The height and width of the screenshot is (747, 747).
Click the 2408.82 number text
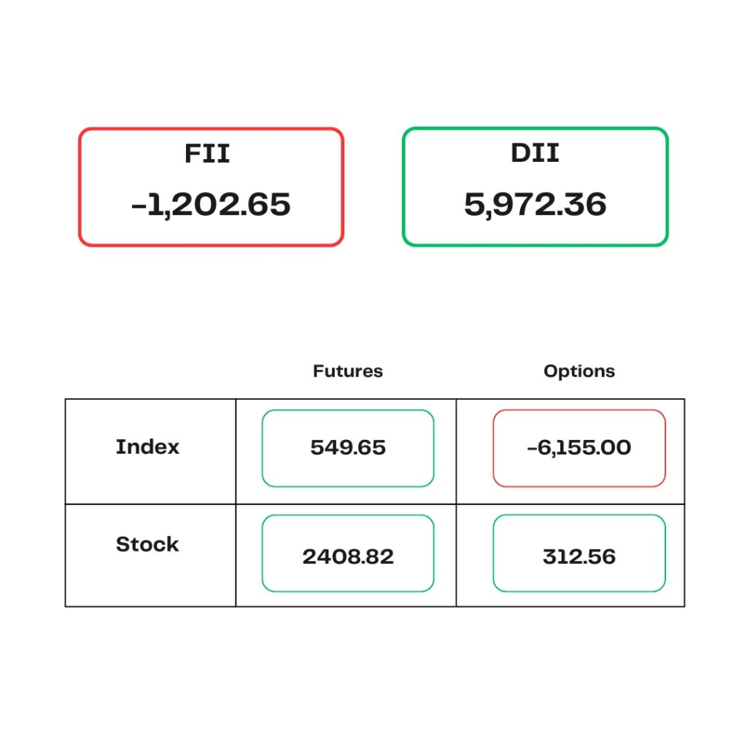pyautogui.click(x=348, y=557)
